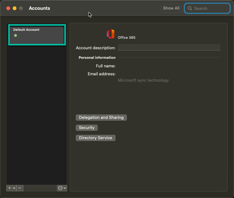Click the Personal information heading
The height and width of the screenshot is (198, 234).
click(97, 58)
